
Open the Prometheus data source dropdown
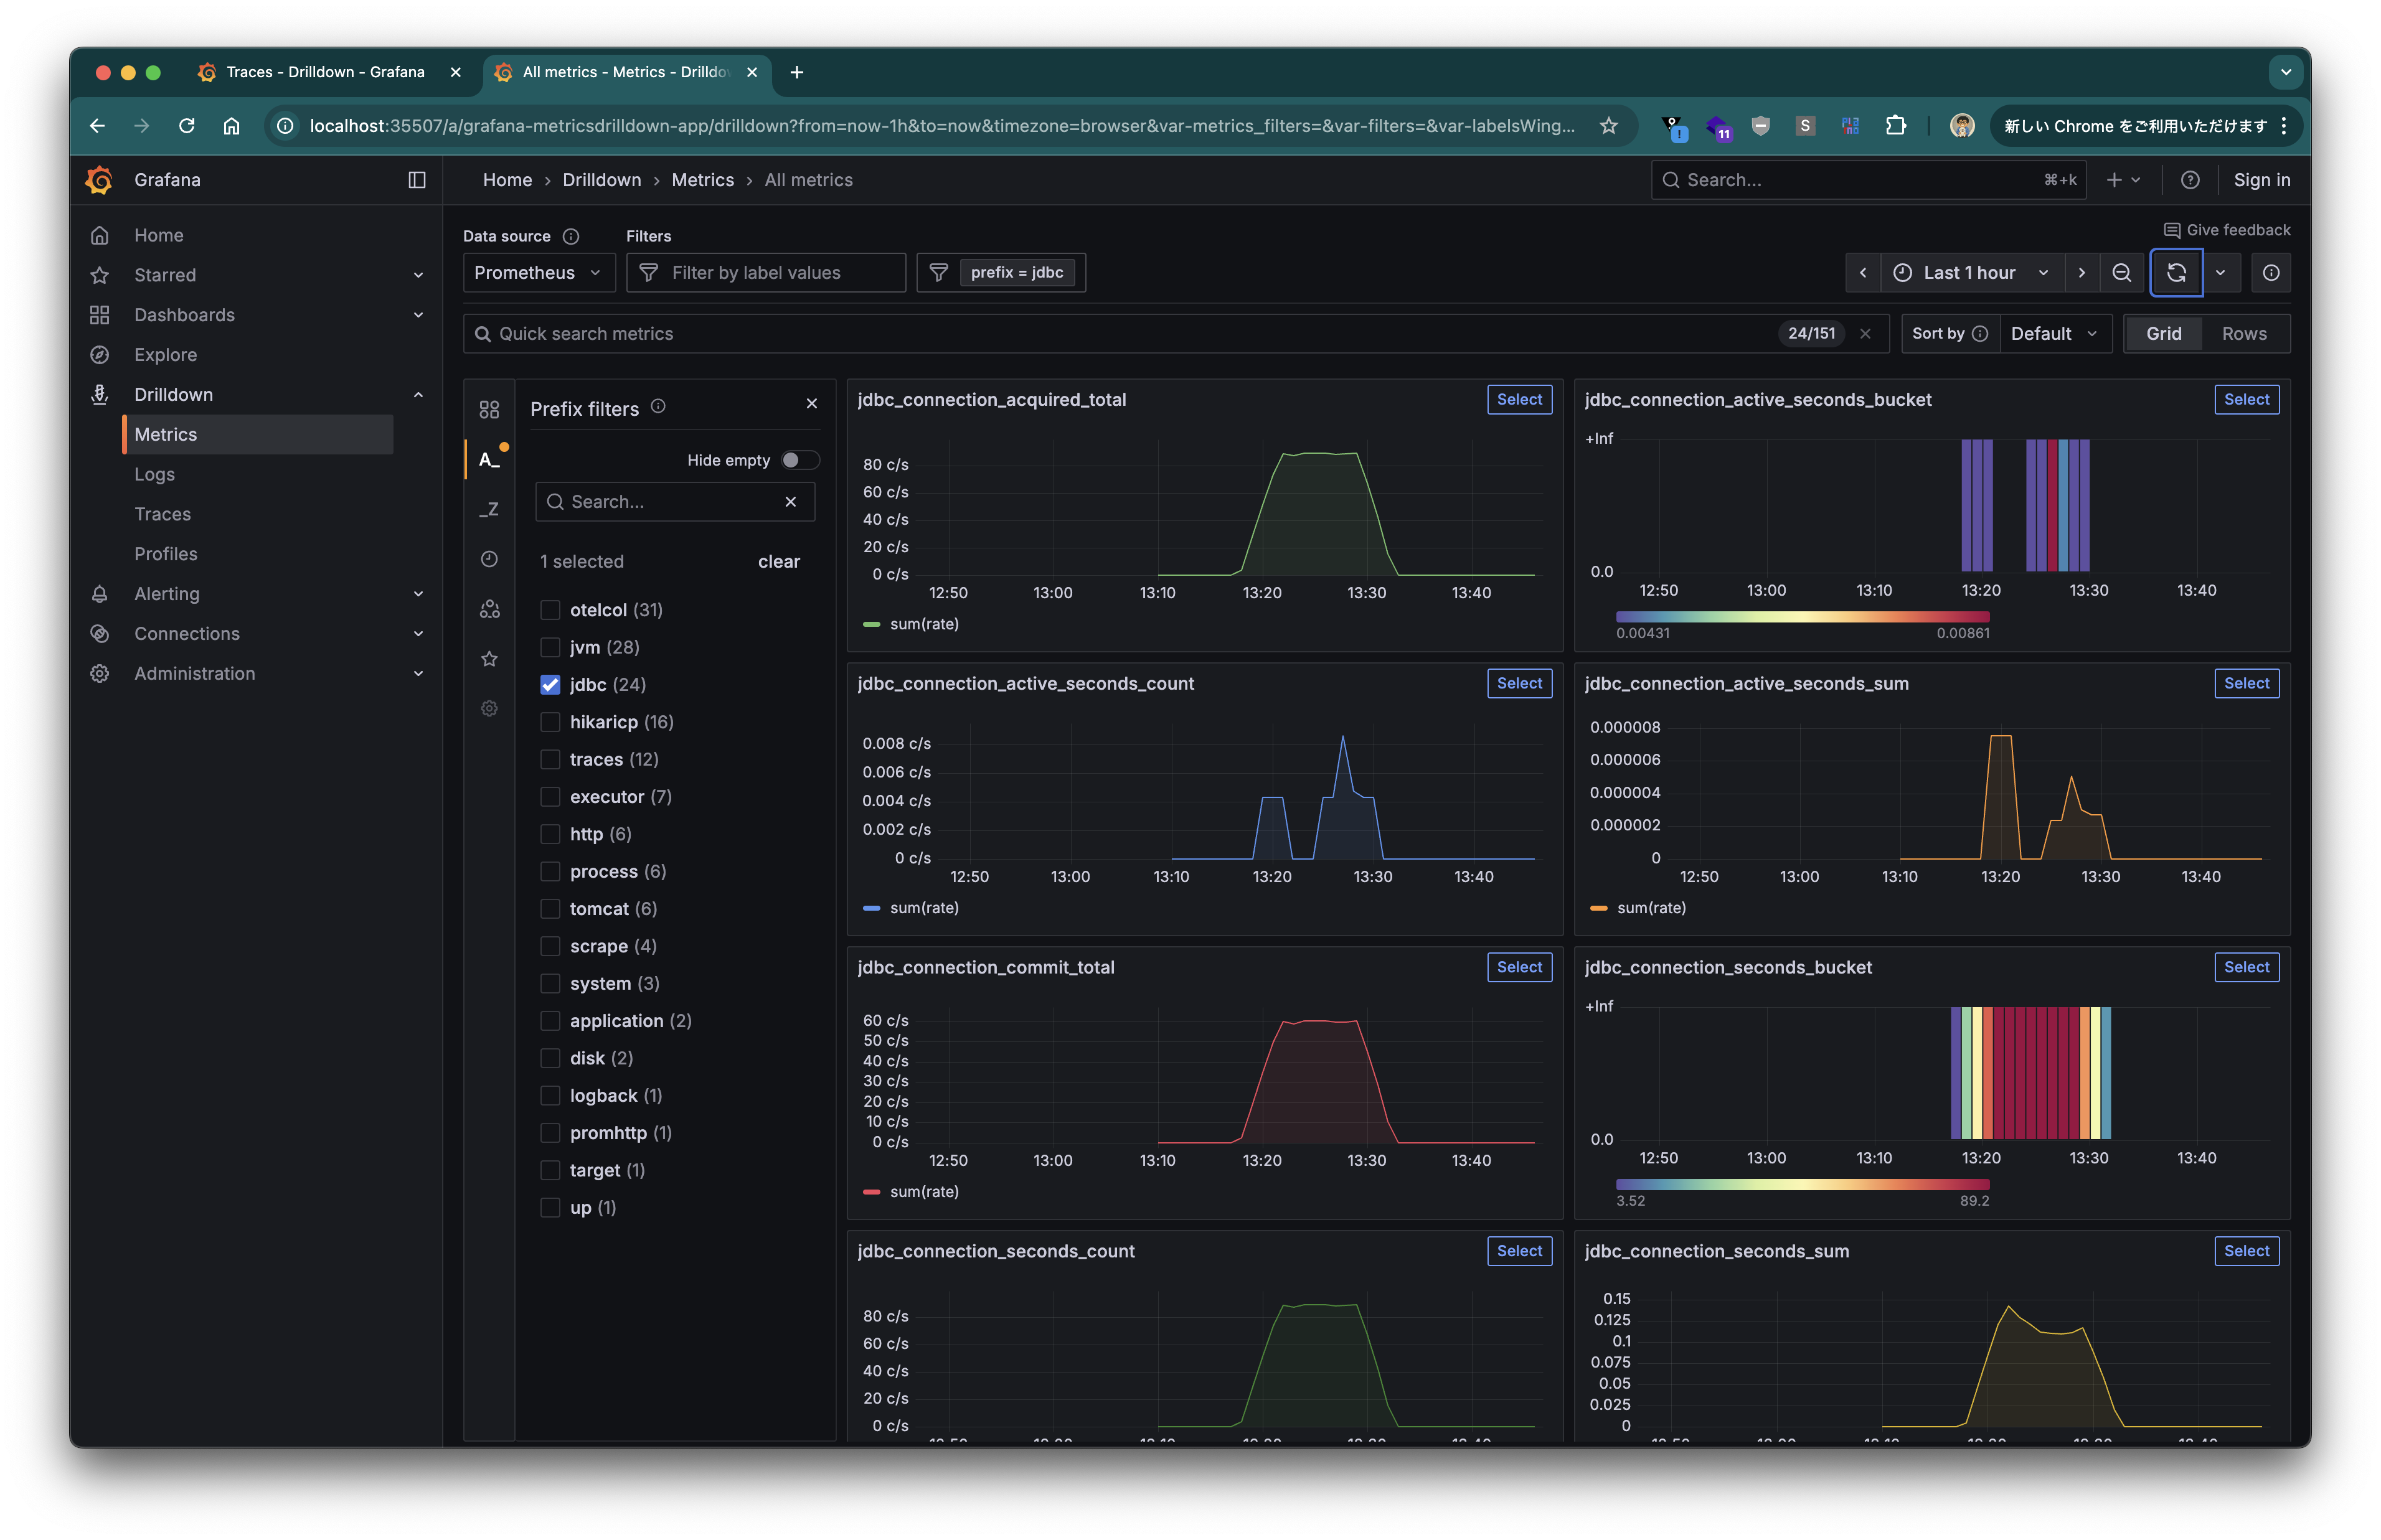pyautogui.click(x=538, y=272)
